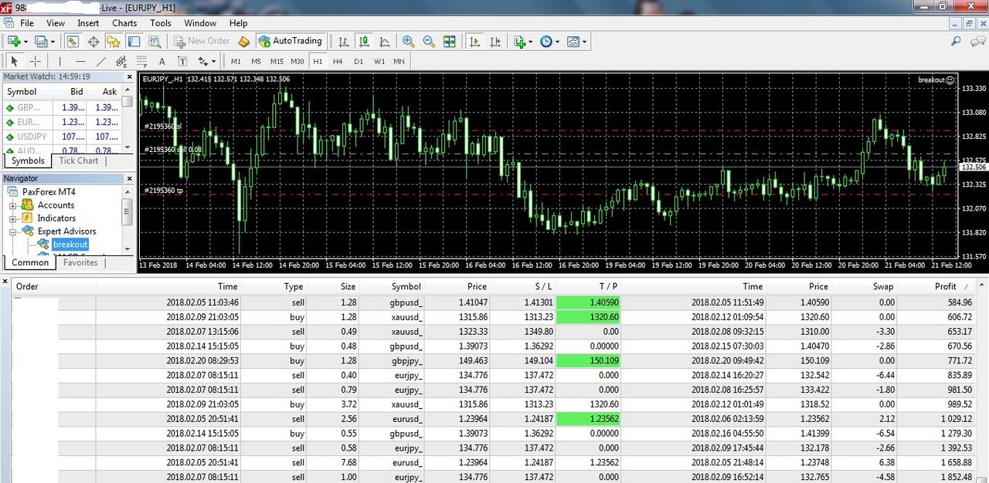Draw a trendline with the line tool
The height and width of the screenshot is (483, 989).
(101, 62)
